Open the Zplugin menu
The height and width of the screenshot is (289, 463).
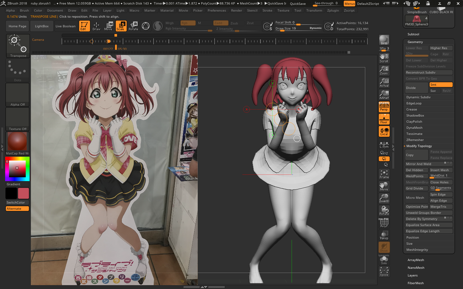coord(333,11)
